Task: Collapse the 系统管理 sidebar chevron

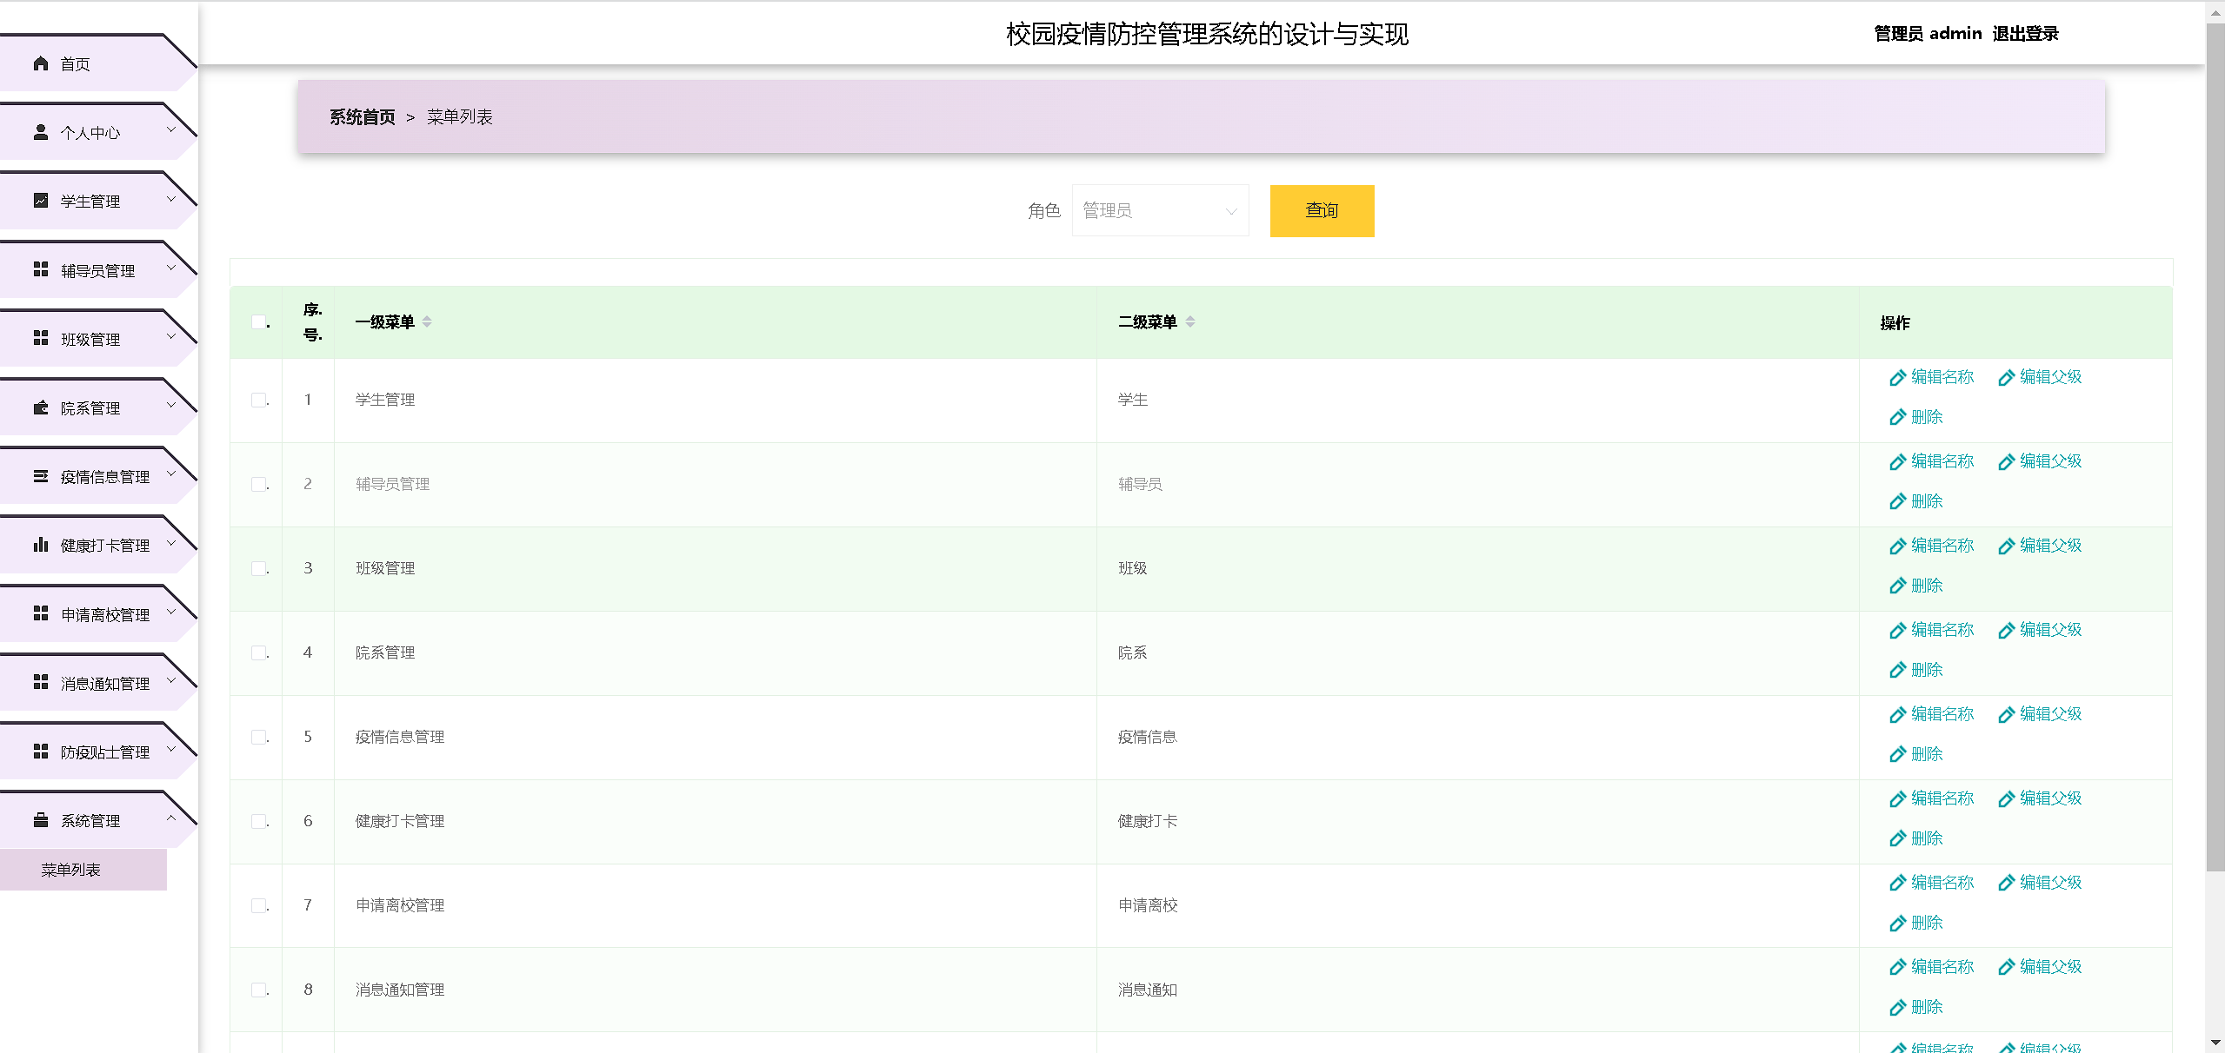Action: click(171, 818)
